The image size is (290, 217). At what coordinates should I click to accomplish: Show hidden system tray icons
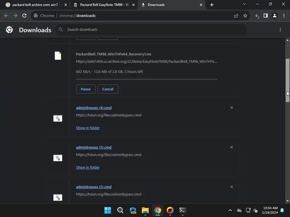coord(230,210)
